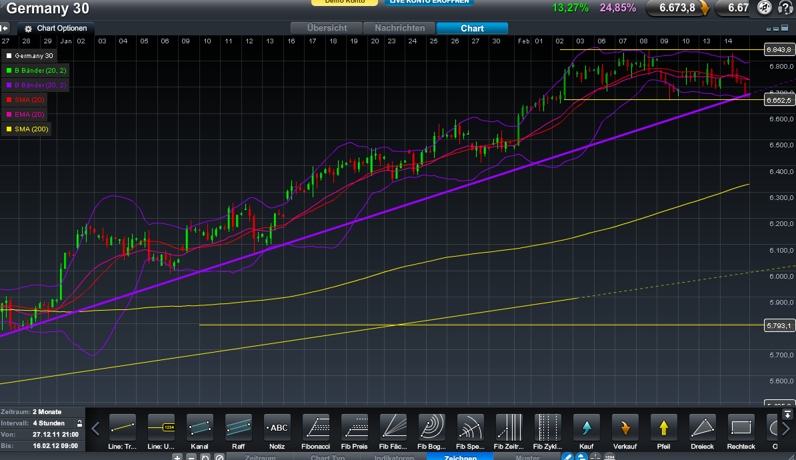
Task: Select the Fibonacci arcs (Fib Bog...) tool
Action: point(431,427)
